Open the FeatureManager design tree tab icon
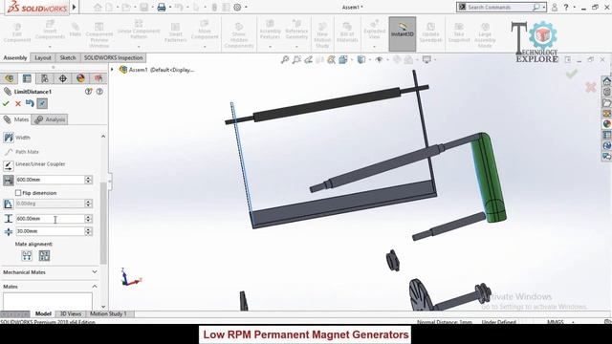This screenshot has width=612, height=344. tap(9, 78)
